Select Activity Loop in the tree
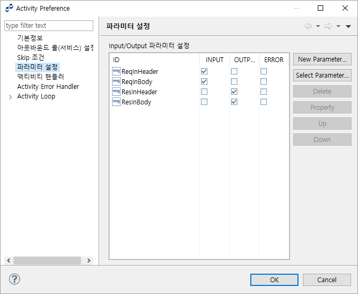 coord(36,96)
